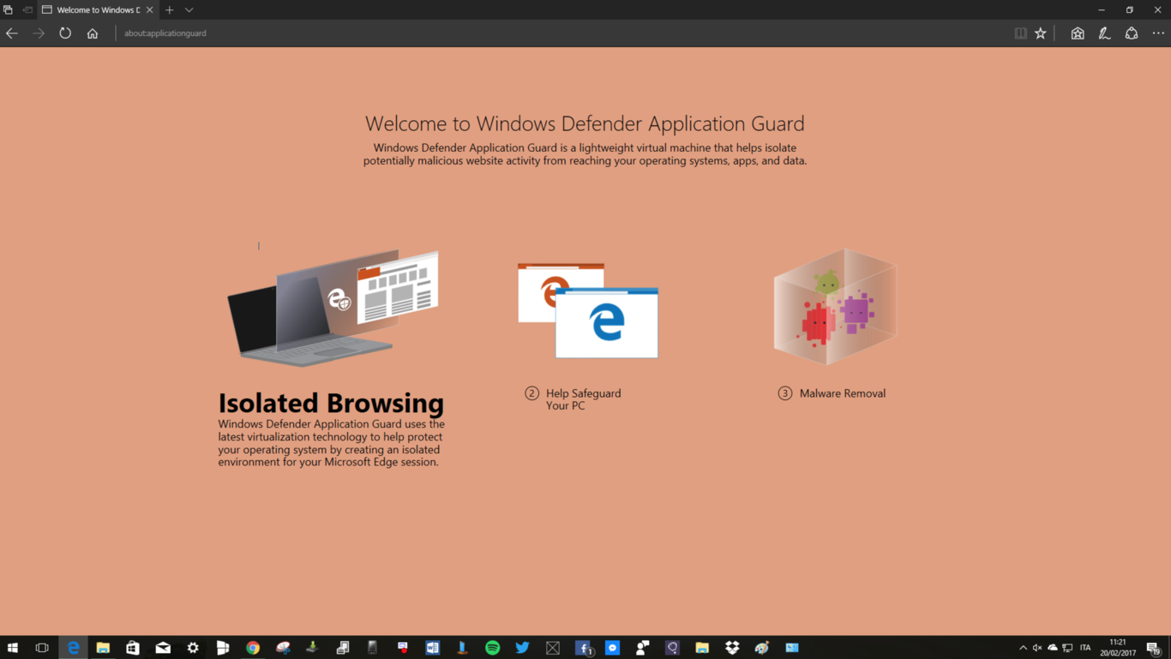Click the forward navigation arrow
Screen dimensions: 1171x659
[39, 33]
